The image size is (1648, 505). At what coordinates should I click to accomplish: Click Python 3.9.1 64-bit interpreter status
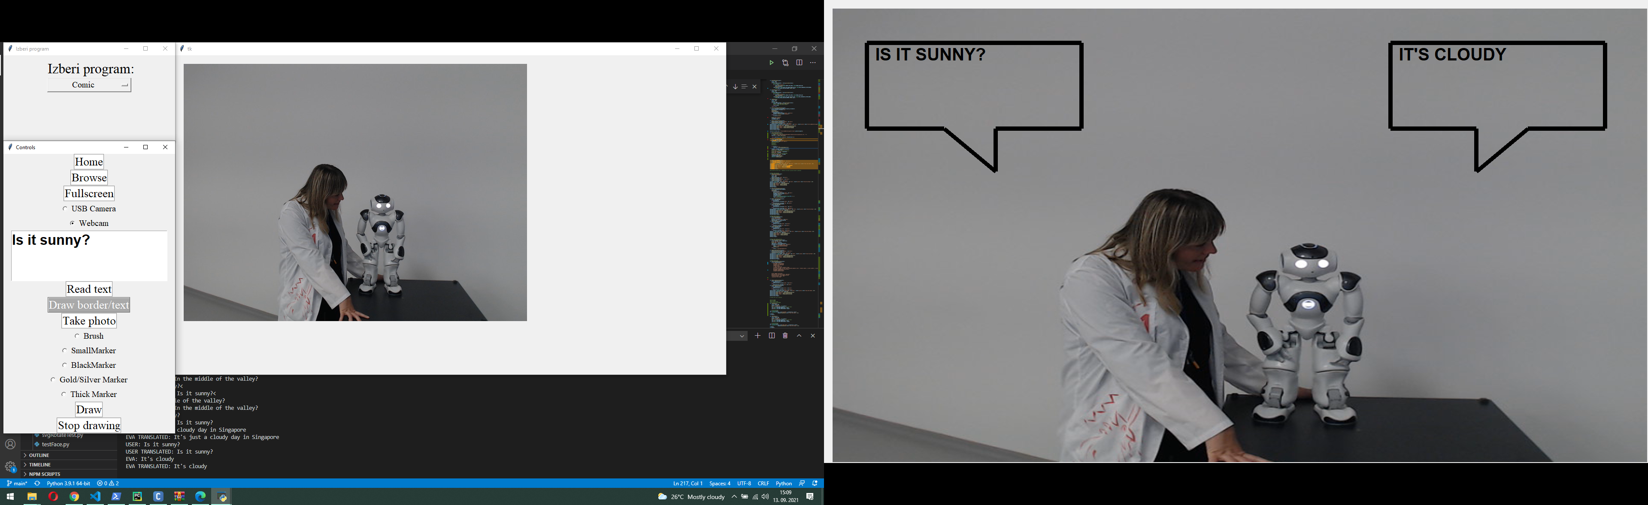point(68,483)
